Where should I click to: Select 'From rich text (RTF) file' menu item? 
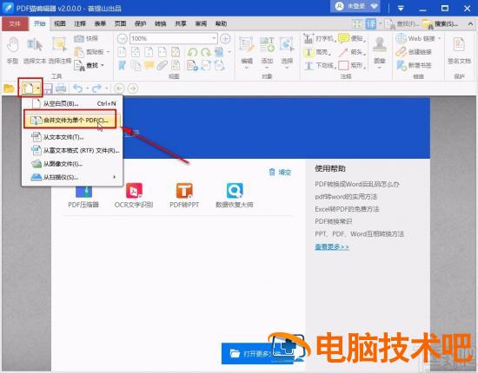tap(72, 151)
